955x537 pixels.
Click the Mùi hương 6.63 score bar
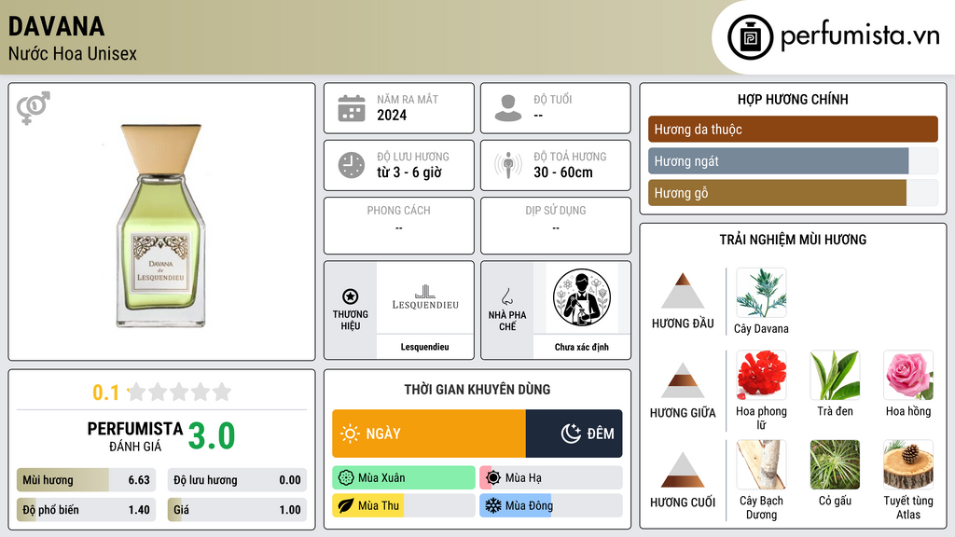(86, 480)
